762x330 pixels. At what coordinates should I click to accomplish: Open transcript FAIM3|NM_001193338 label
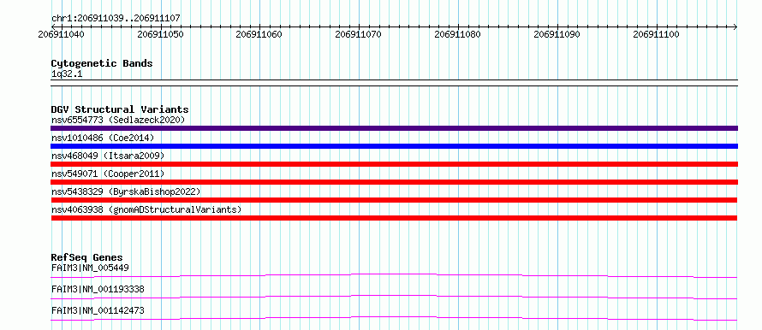tap(98, 290)
